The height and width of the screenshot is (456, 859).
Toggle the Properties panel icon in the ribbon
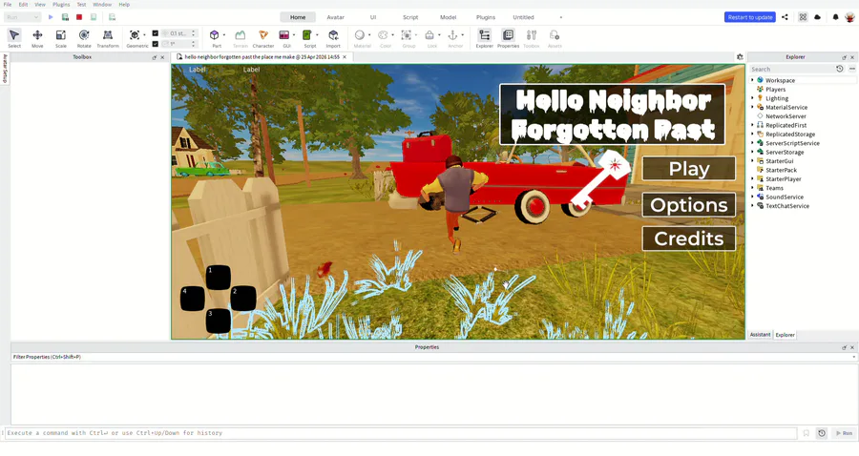[508, 35]
